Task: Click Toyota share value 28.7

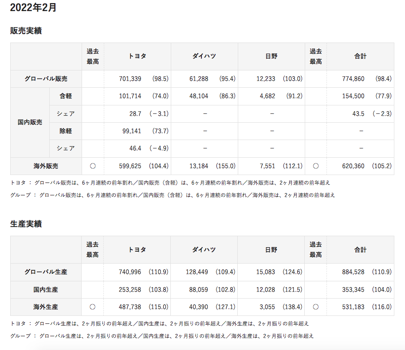Action: point(135,114)
